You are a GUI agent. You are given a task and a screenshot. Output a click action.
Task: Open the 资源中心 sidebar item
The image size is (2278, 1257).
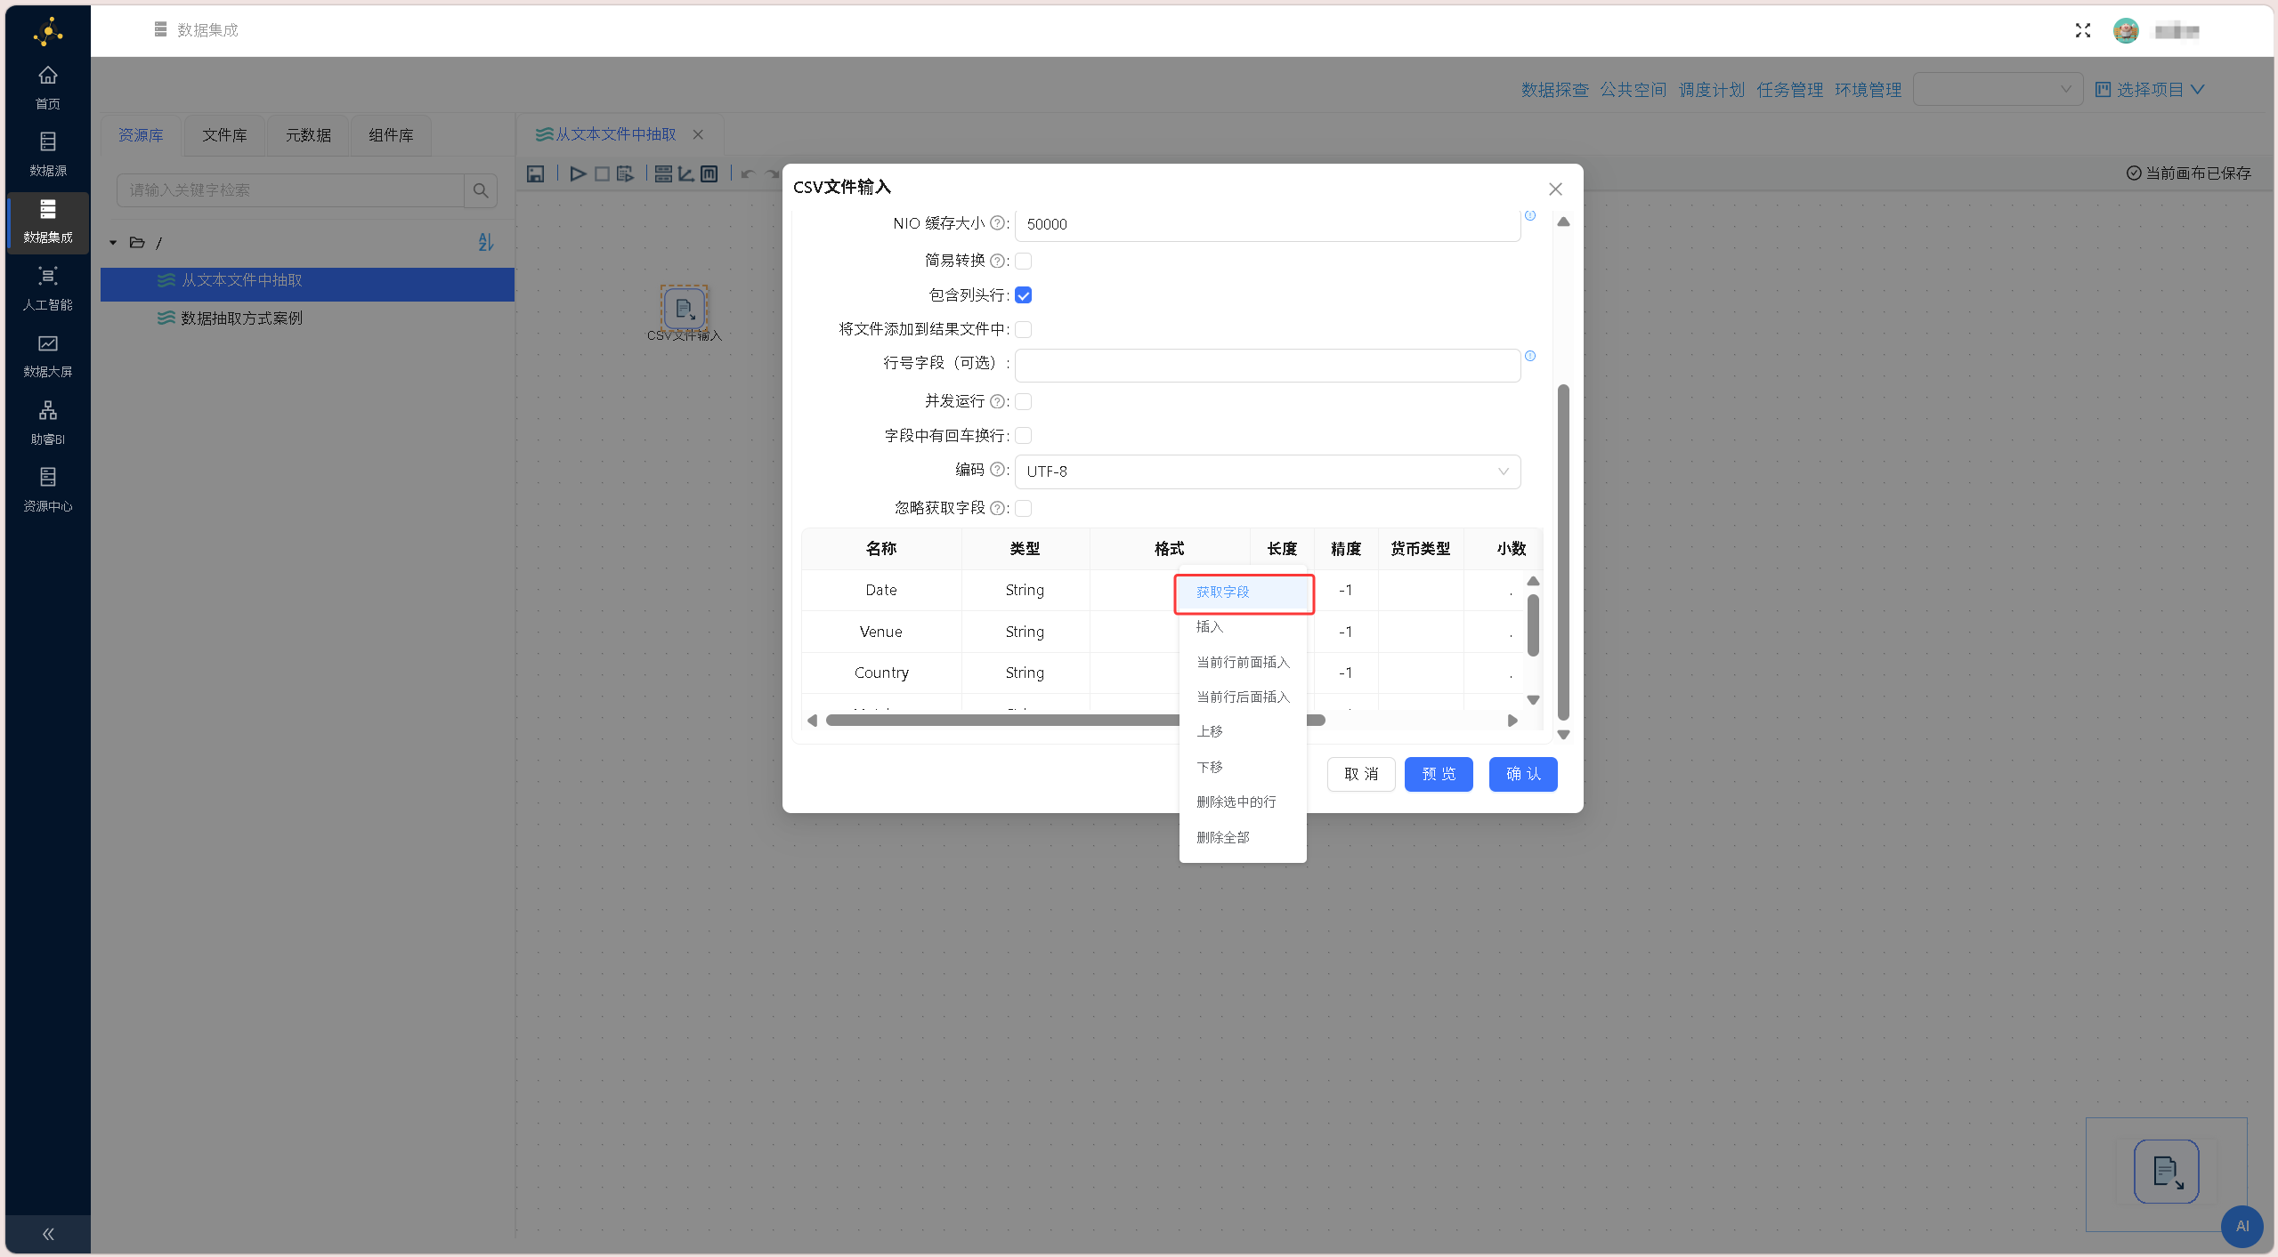48,489
